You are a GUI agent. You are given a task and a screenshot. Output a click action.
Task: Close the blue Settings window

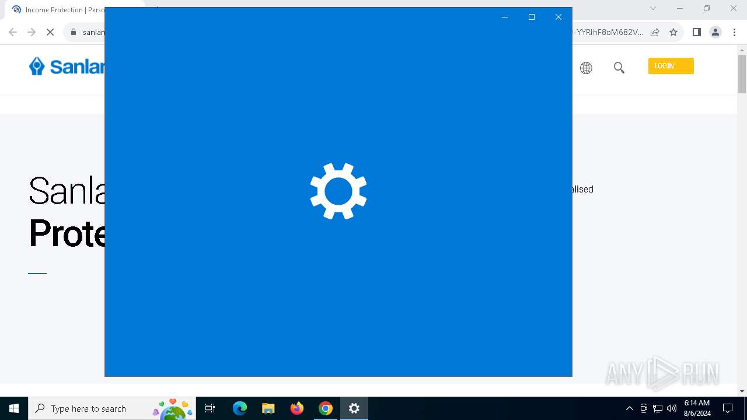click(558, 17)
